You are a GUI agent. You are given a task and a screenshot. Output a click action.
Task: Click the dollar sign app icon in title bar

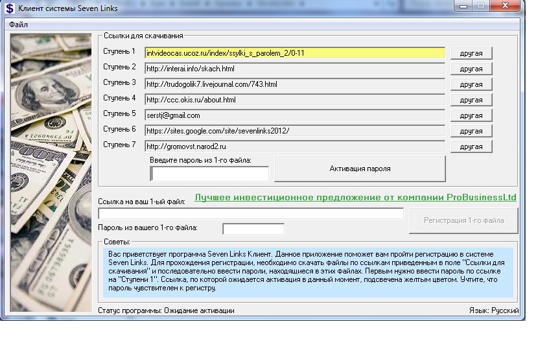10,8
